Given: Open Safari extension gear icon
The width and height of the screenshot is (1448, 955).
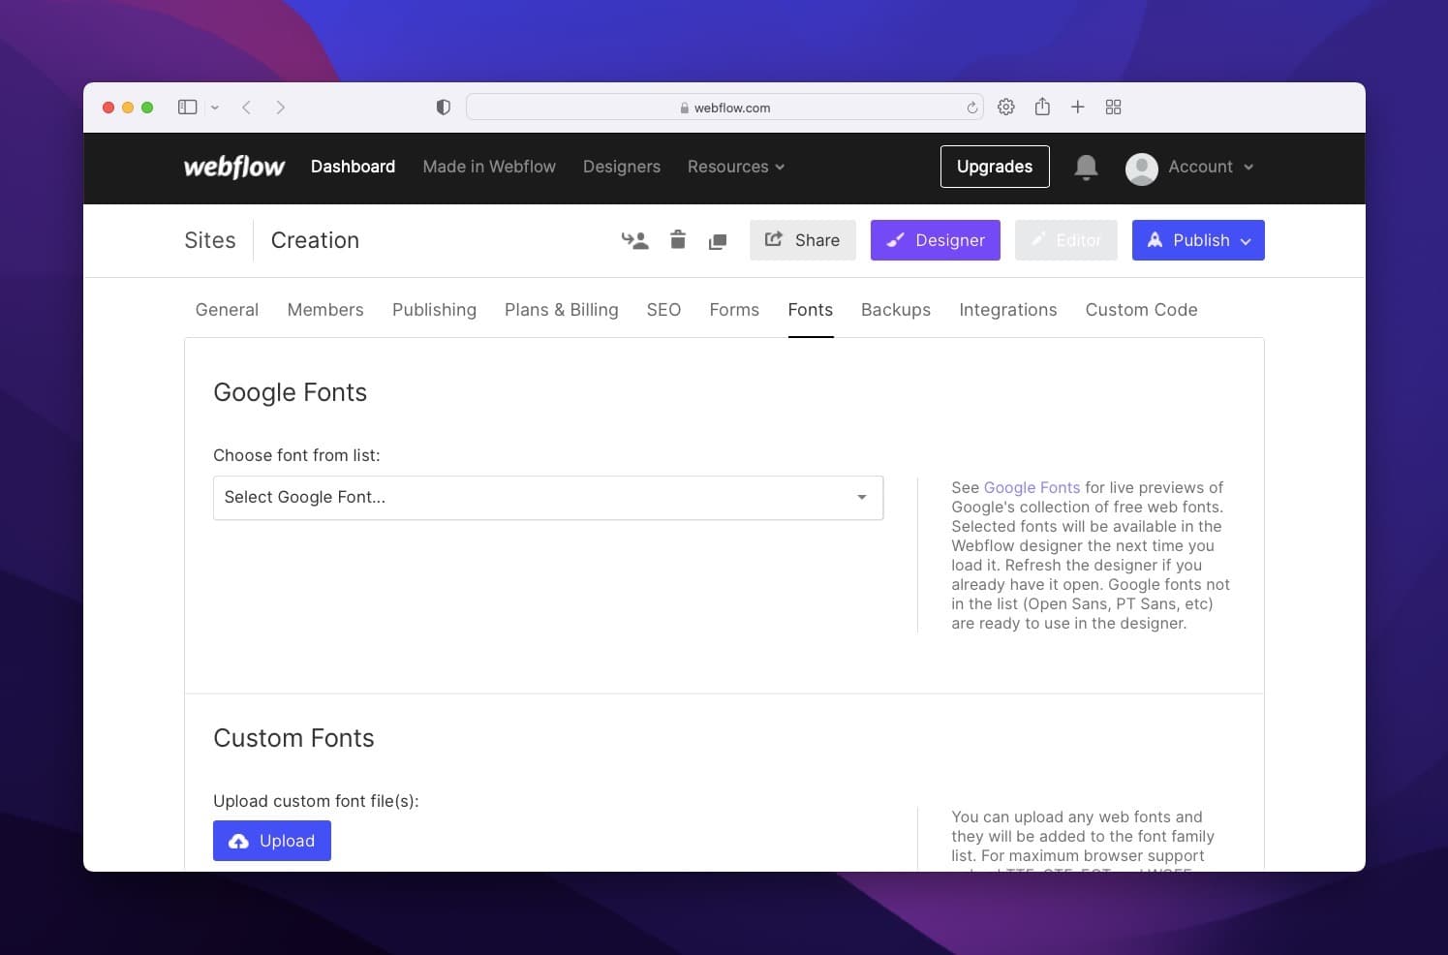Looking at the screenshot, I should click(x=1006, y=107).
